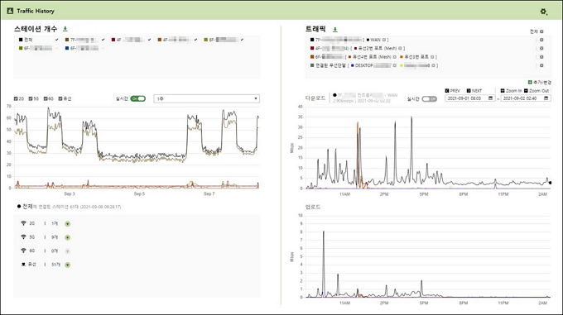Image resolution: width=563 pixels, height=315 pixels.
Task: Click the green 추가/변경 plus icon
Action: click(530, 83)
